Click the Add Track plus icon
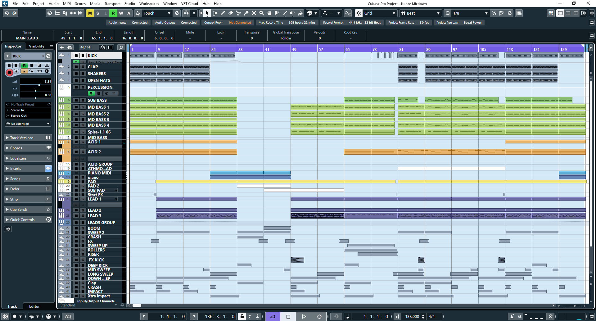The width and height of the screenshot is (596, 321). [62, 47]
